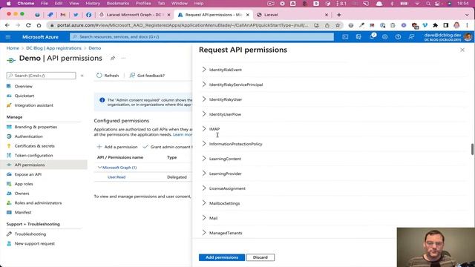Click the sidebar Search (Cmd+/) field
The height and width of the screenshot is (267, 475).
tap(42, 76)
